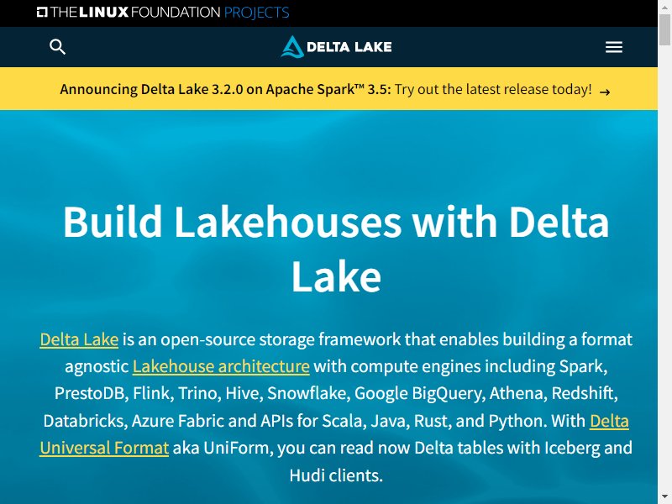The image size is (672, 504).
Task: Click the 'Build Lakehouses with Delta Lake' heading
Action: point(336,249)
